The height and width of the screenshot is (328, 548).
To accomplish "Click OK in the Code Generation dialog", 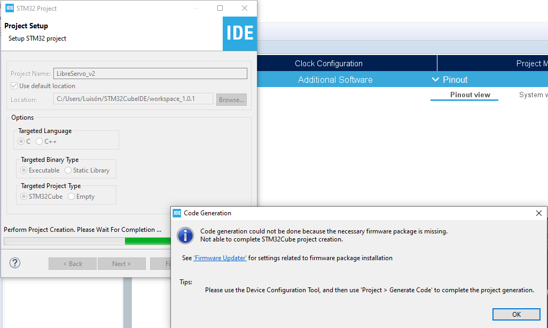I will [516, 314].
